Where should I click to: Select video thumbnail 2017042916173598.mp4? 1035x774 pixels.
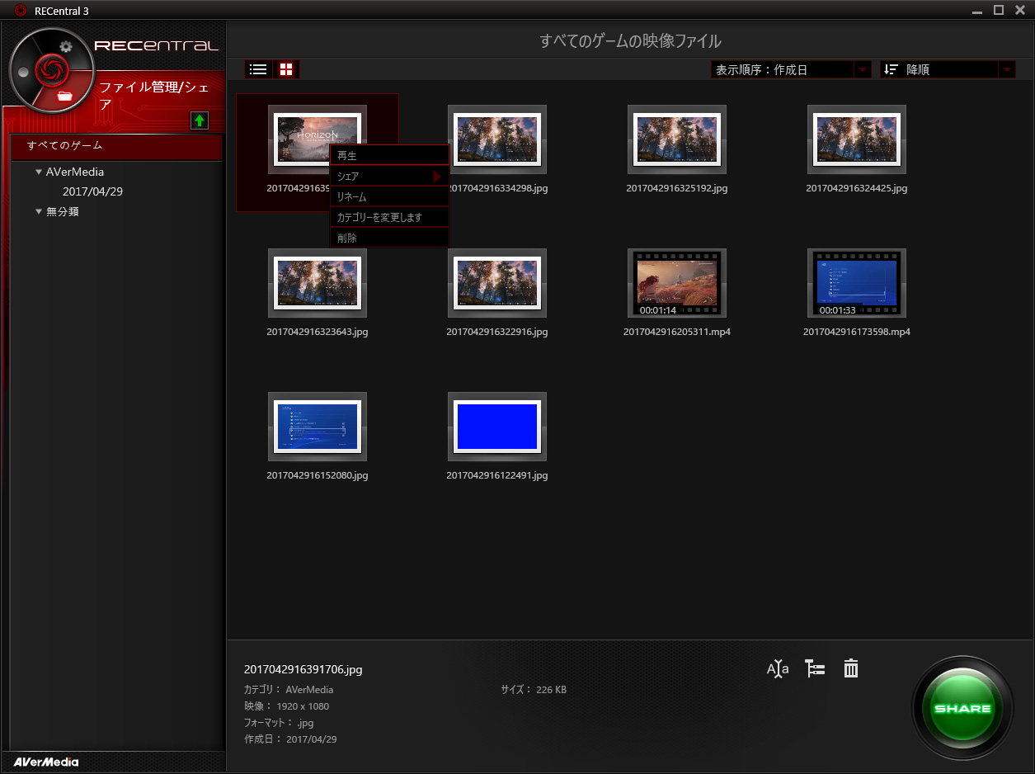pos(857,283)
